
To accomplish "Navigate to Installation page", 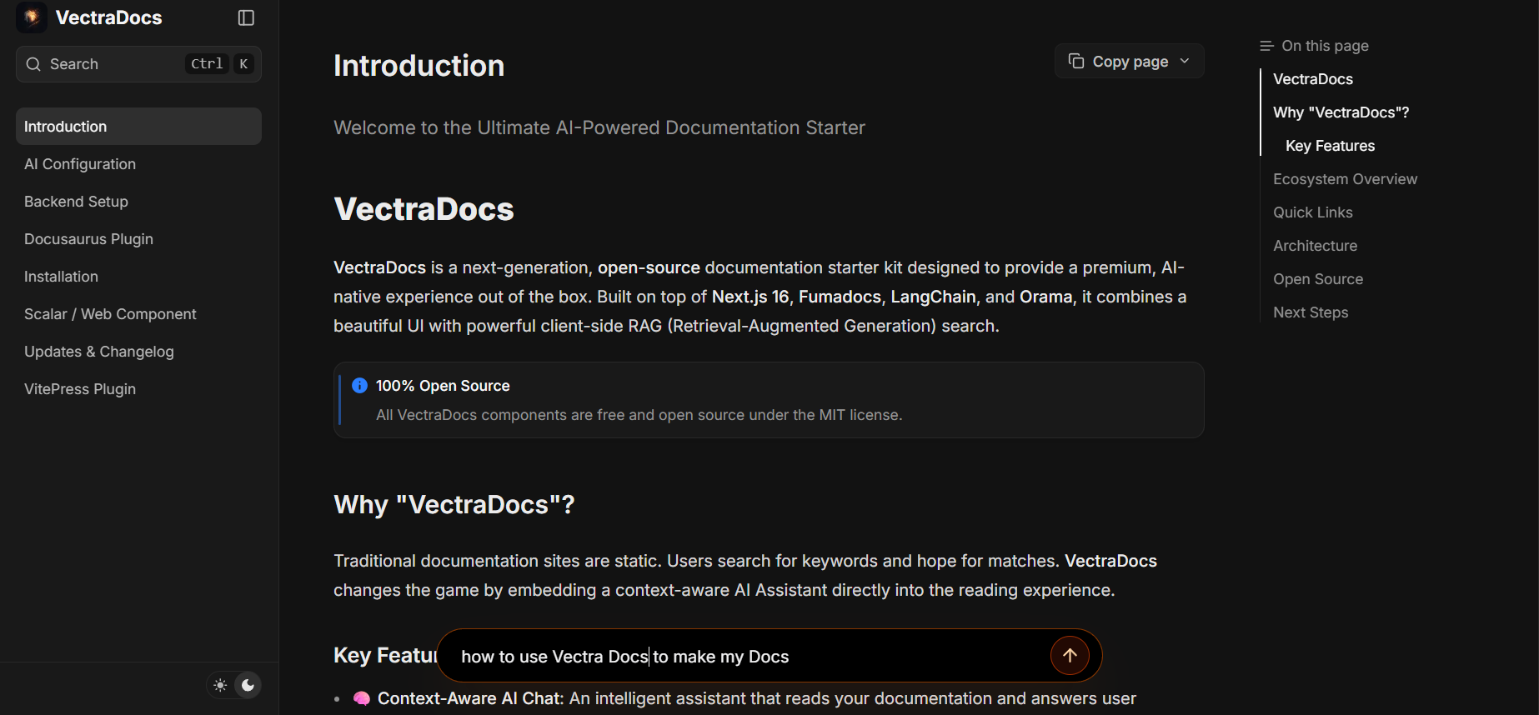I will [x=138, y=276].
